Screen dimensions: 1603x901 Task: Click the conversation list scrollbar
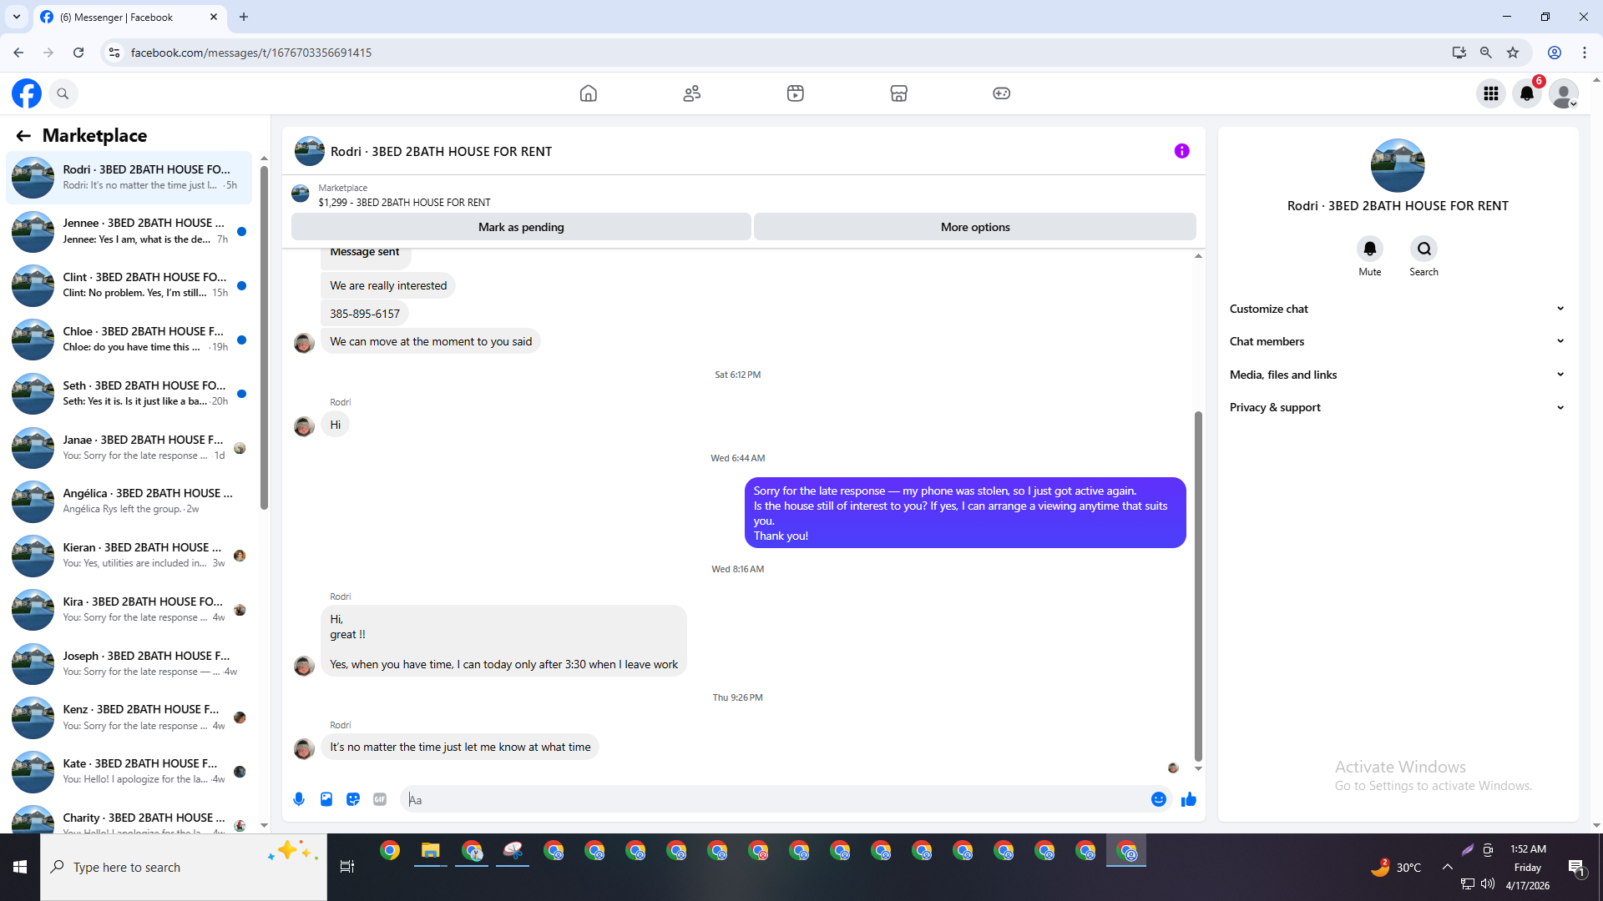click(264, 338)
